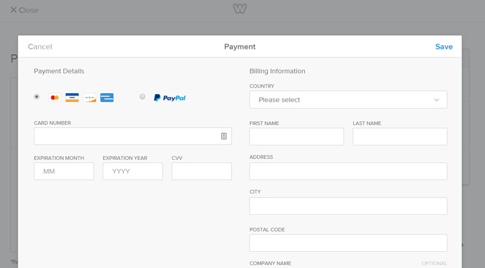
Task: Click the blue and orange Visa card icon
Action: [72, 97]
